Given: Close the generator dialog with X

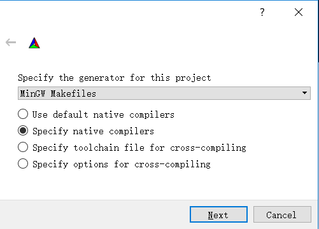Looking at the screenshot, I should point(299,12).
